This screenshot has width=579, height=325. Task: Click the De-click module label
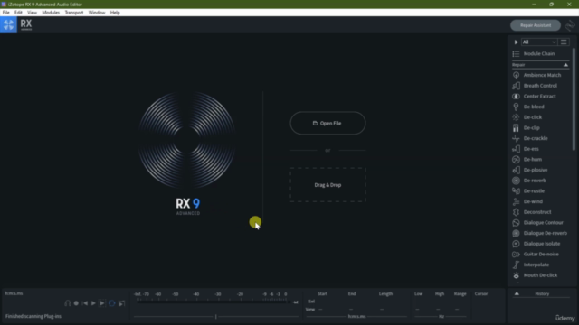[x=533, y=117]
